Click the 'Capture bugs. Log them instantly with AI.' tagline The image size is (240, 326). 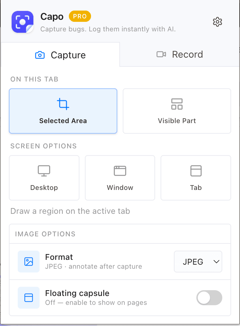point(108,29)
